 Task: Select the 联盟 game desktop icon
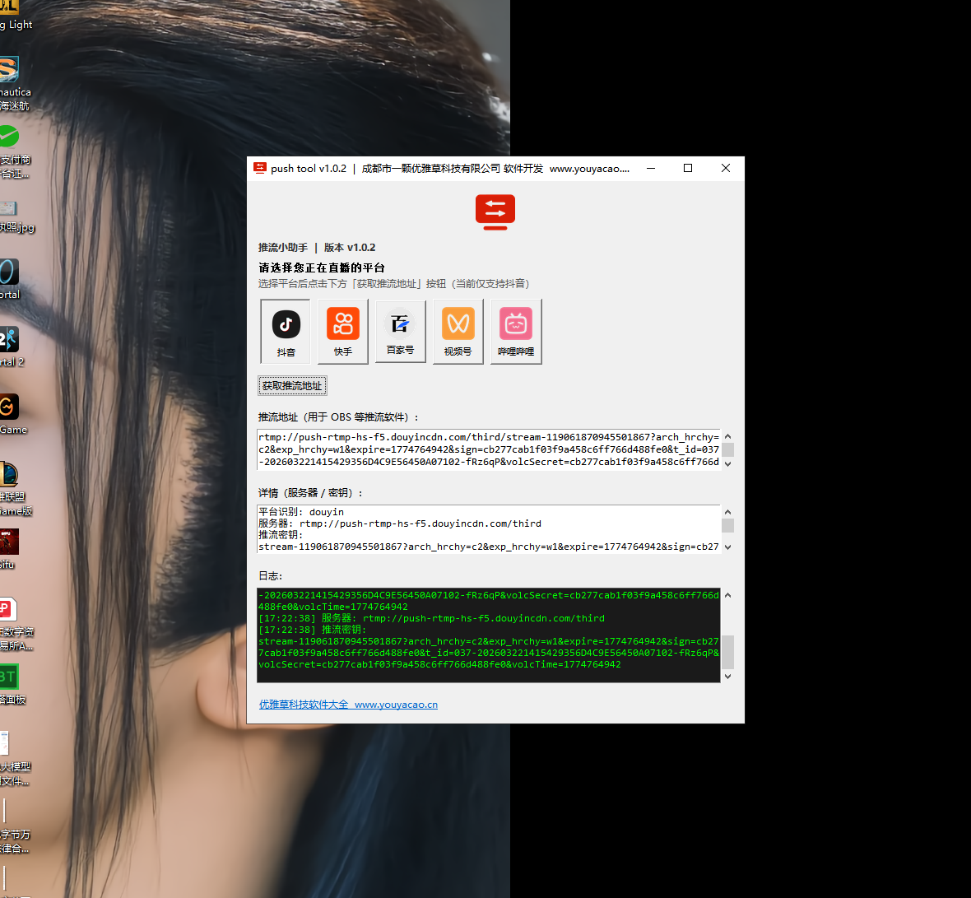click(14, 489)
